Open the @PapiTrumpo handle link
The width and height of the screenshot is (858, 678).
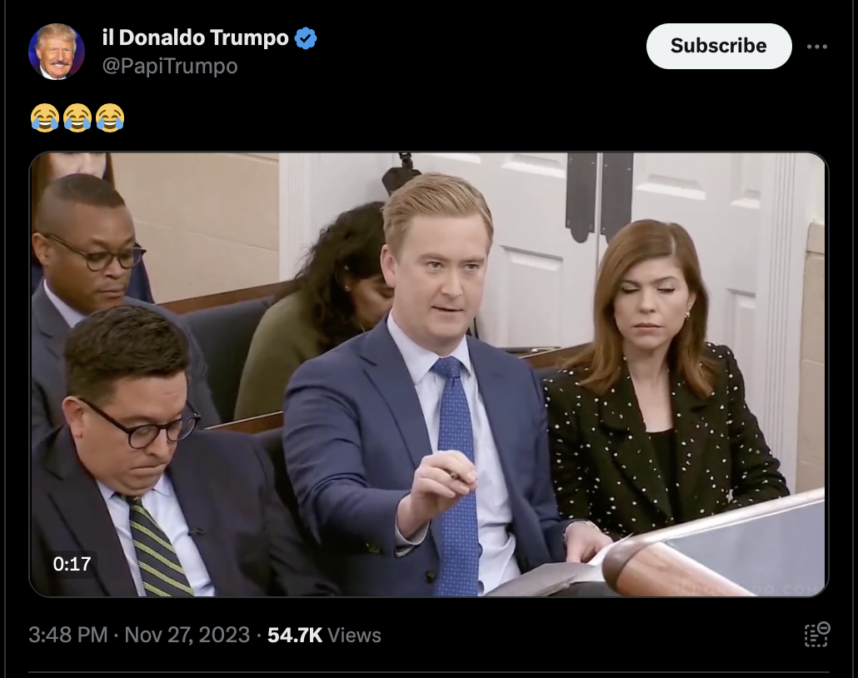tap(170, 66)
